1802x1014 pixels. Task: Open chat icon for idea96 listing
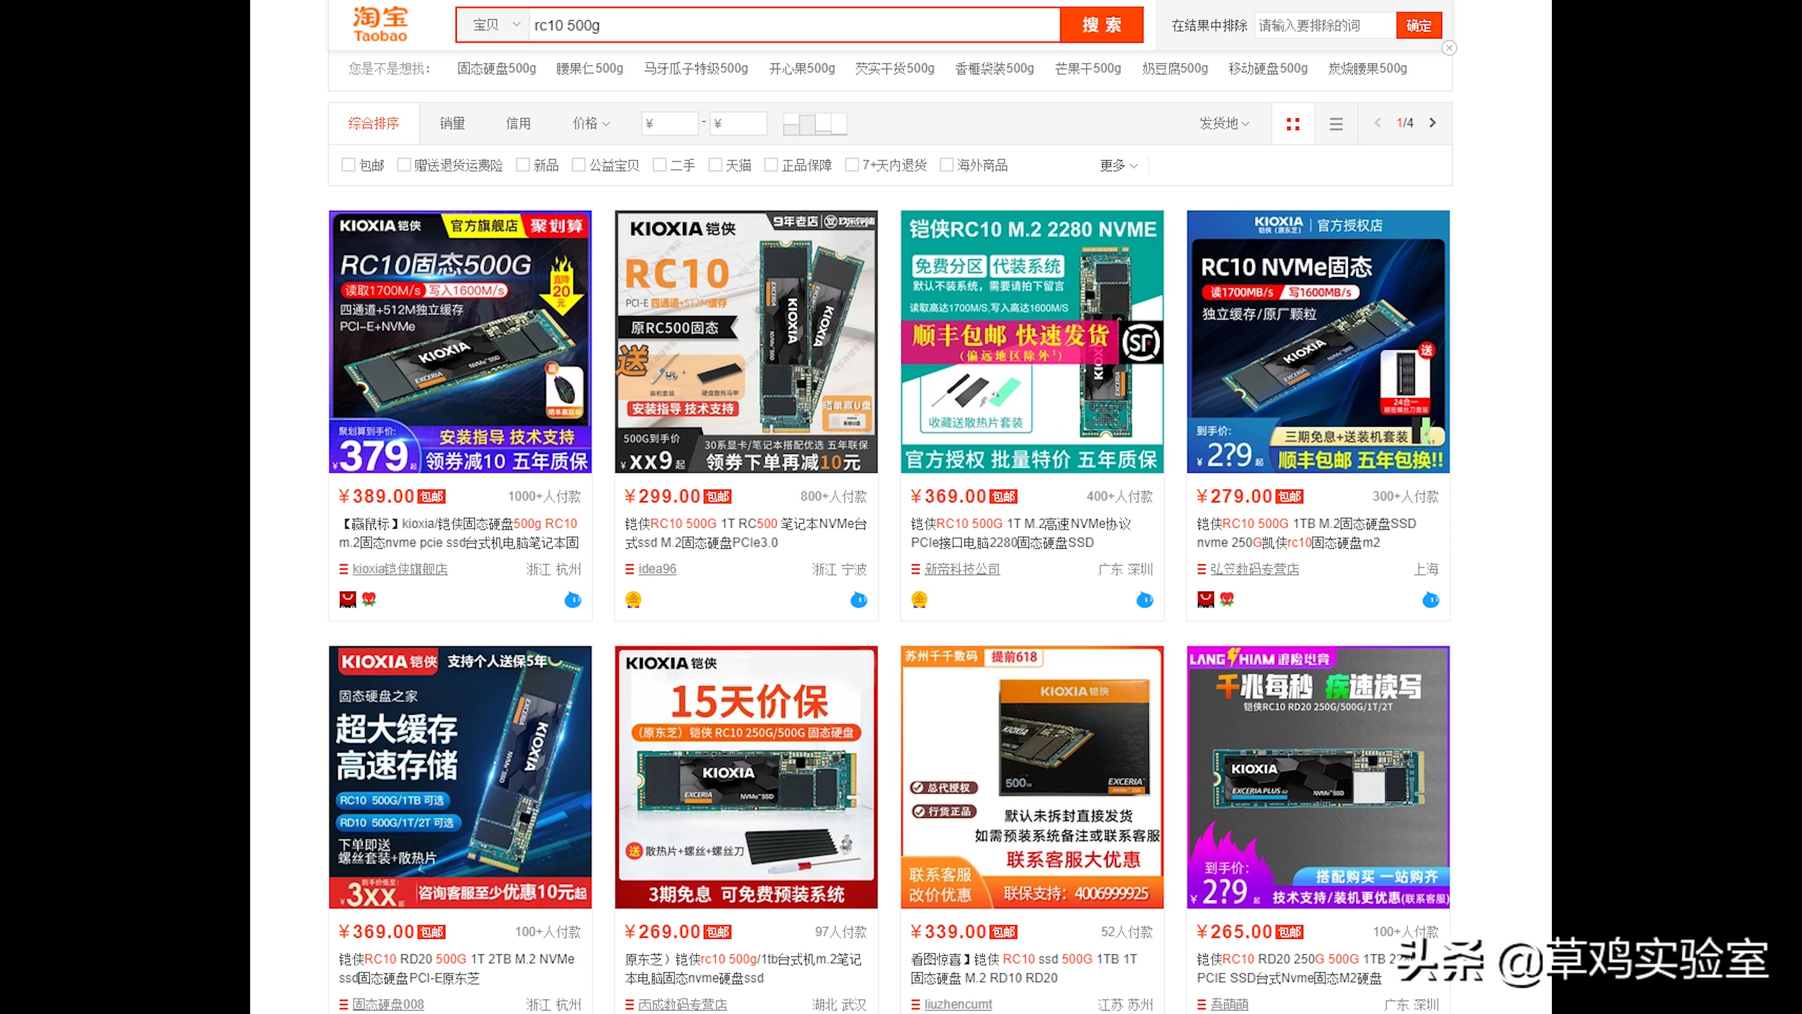(858, 600)
